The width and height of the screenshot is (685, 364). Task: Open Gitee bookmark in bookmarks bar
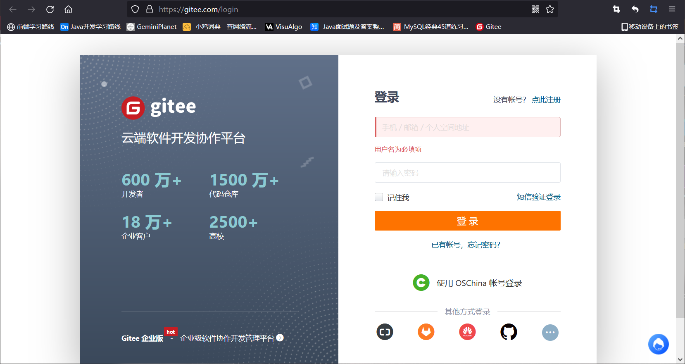pos(489,26)
